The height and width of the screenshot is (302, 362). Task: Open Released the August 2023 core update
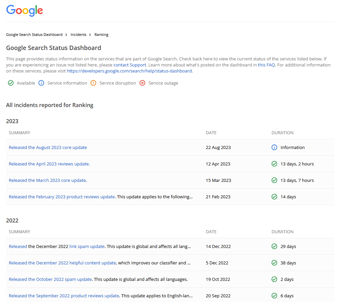tap(48, 147)
